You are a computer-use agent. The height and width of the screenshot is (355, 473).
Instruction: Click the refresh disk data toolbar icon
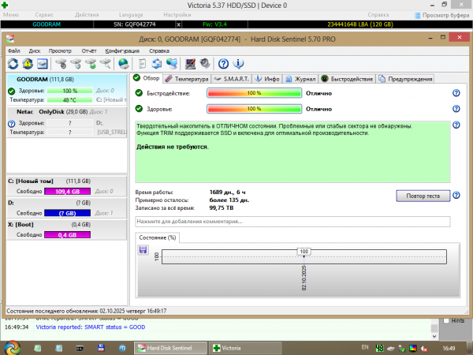pos(13,64)
